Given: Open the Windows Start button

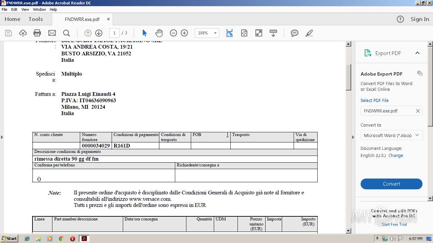Looking at the screenshot, I should [x=9, y=239].
